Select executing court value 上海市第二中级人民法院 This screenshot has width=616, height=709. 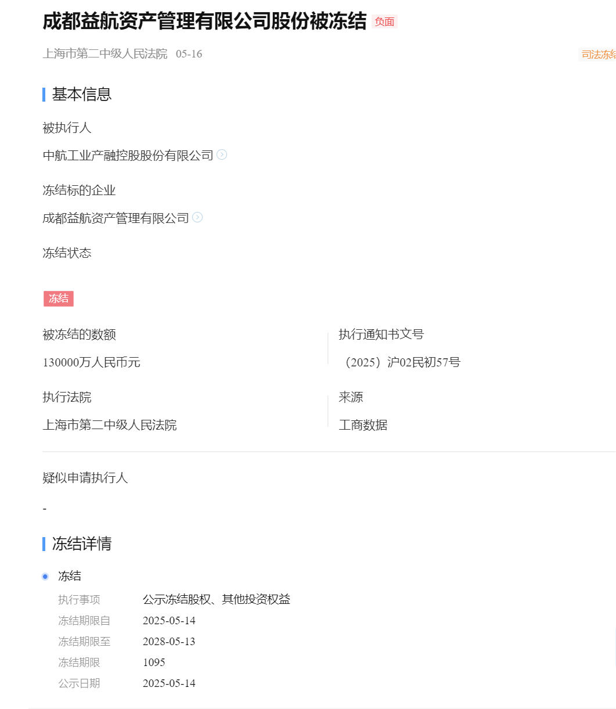[x=110, y=425]
